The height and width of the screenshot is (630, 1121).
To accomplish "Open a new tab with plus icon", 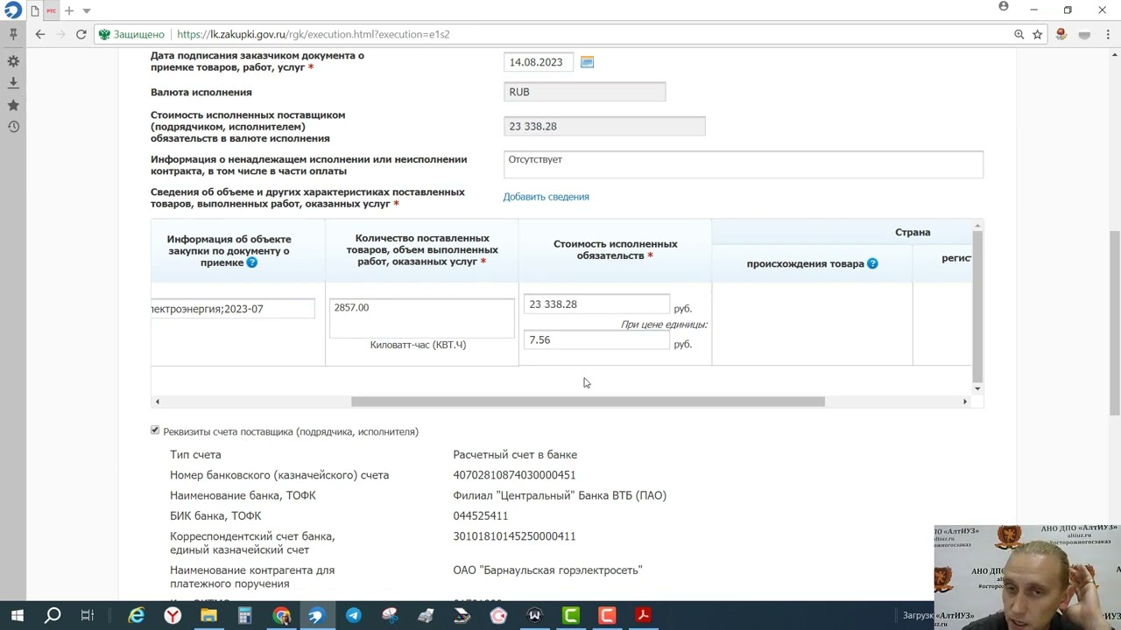I will point(68,10).
